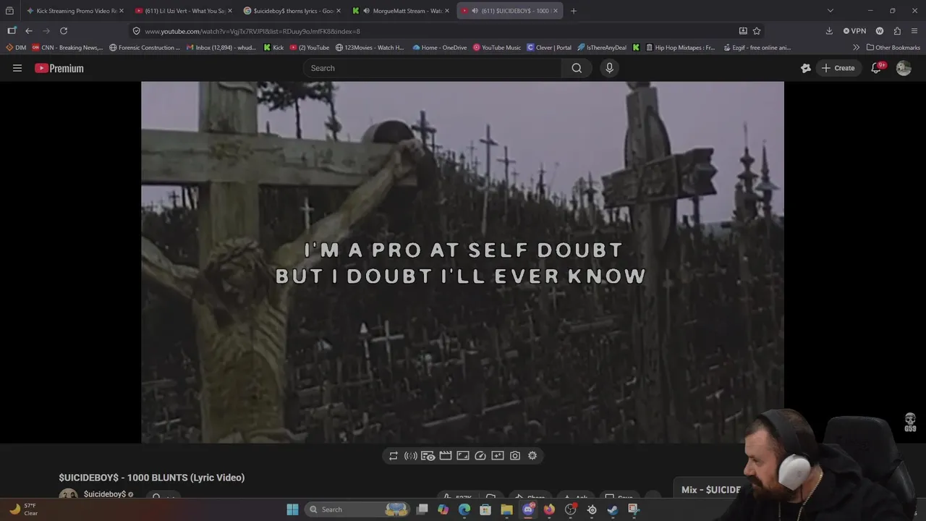Open Hip Hop Mixtapes bookmark

[x=680, y=48]
